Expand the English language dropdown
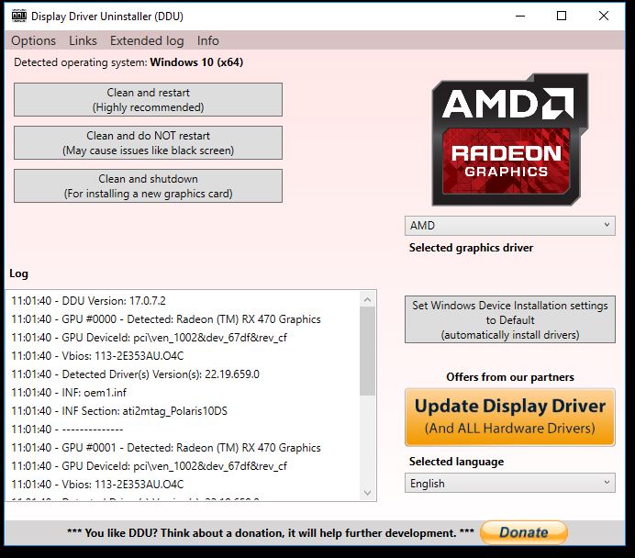 point(509,484)
